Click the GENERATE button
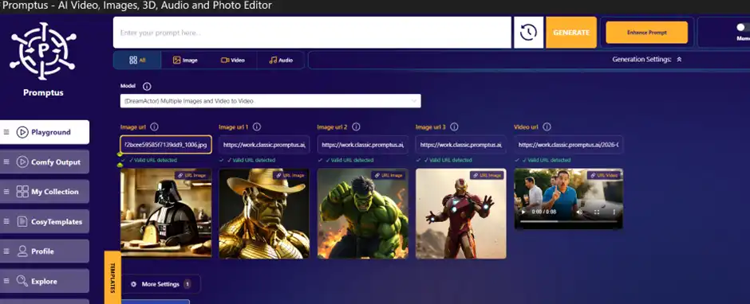The image size is (750, 304). (x=571, y=33)
